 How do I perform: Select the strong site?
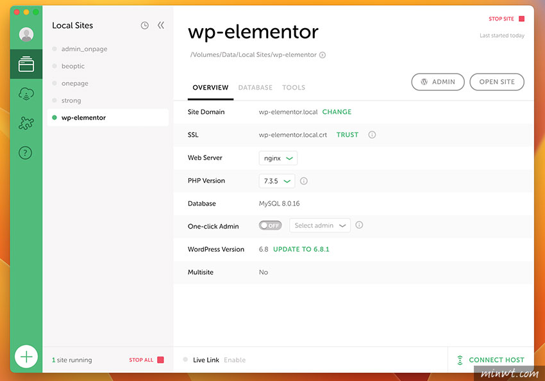(x=108, y=101)
